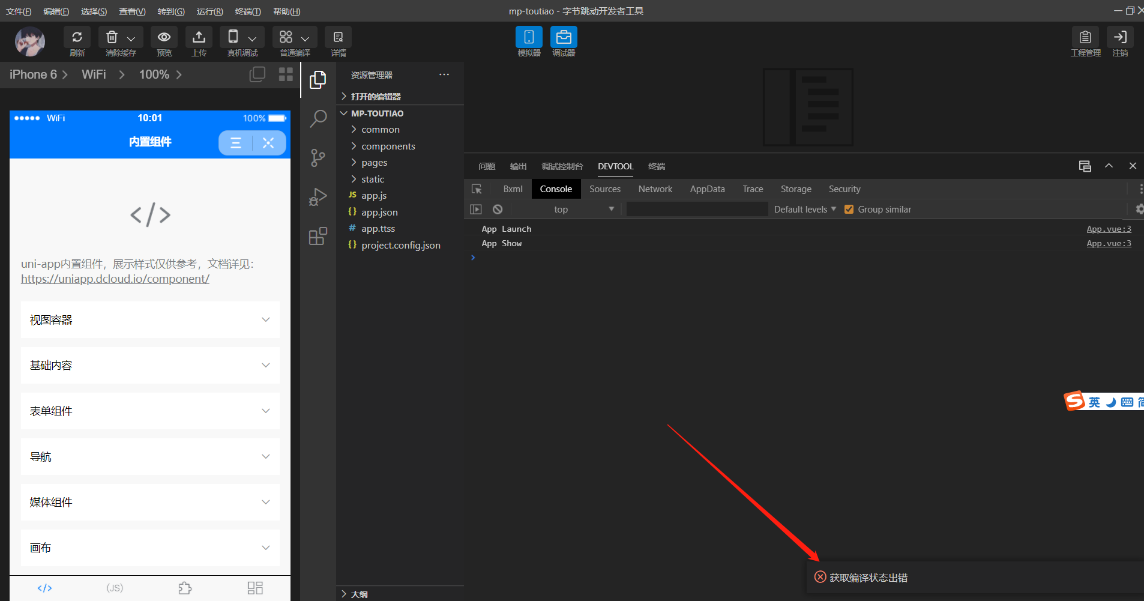Screen dimensions: 1144x601
Task: Click the console filter input field
Action: coord(697,210)
